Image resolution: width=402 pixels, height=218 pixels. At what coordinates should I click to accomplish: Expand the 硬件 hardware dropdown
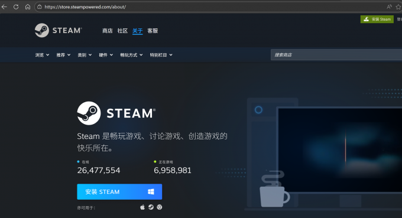[x=106, y=55]
